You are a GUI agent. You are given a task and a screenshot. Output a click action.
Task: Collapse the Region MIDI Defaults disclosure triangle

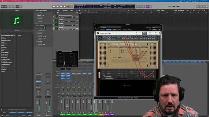click(35, 10)
